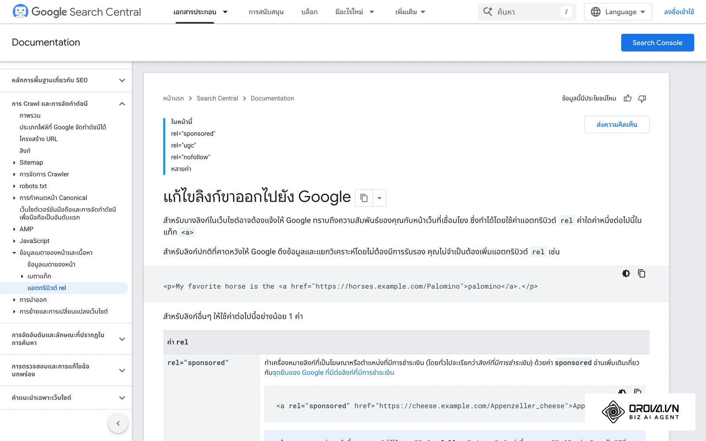706x441 pixels.
Task: Click the thumbs up helpful icon
Action: click(x=627, y=98)
